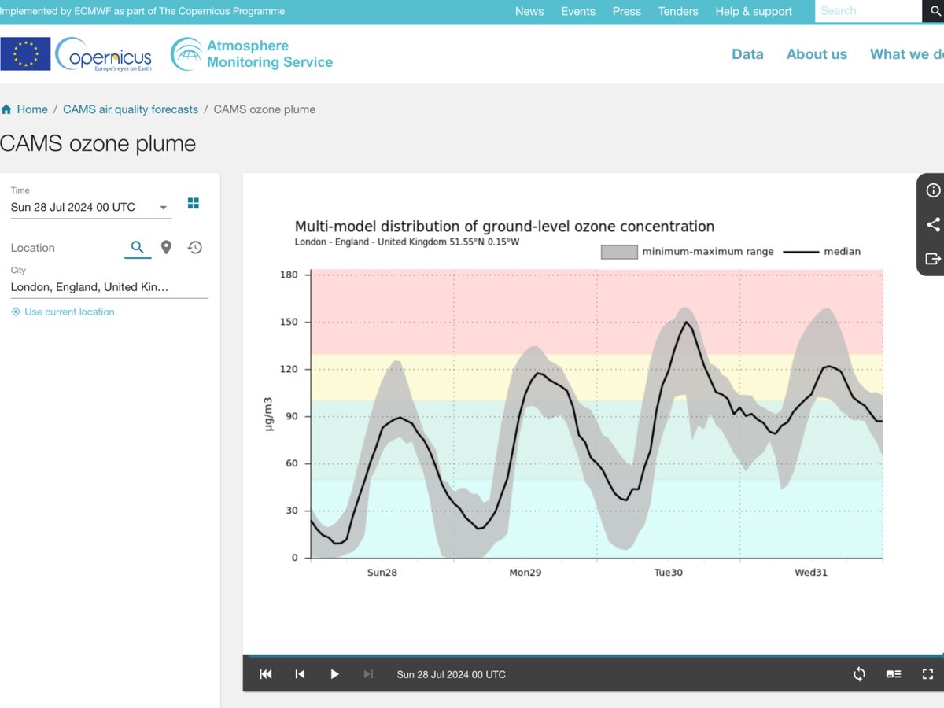The image size is (944, 708).
Task: Click the City input field showing London
Action: 109,287
